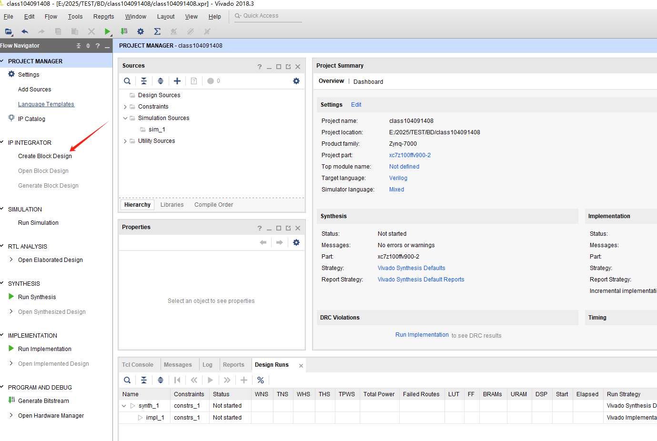
Task: Toggle the missing sources filter circle
Action: click(211, 81)
